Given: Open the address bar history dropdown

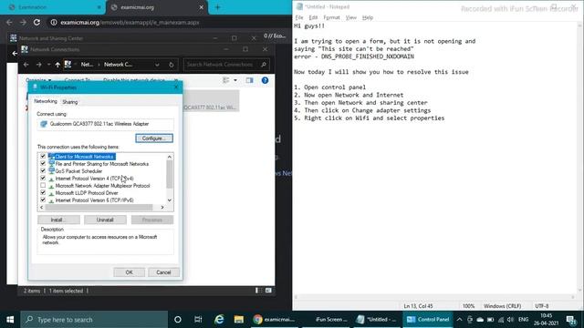Looking at the screenshot, I should click(157, 65).
